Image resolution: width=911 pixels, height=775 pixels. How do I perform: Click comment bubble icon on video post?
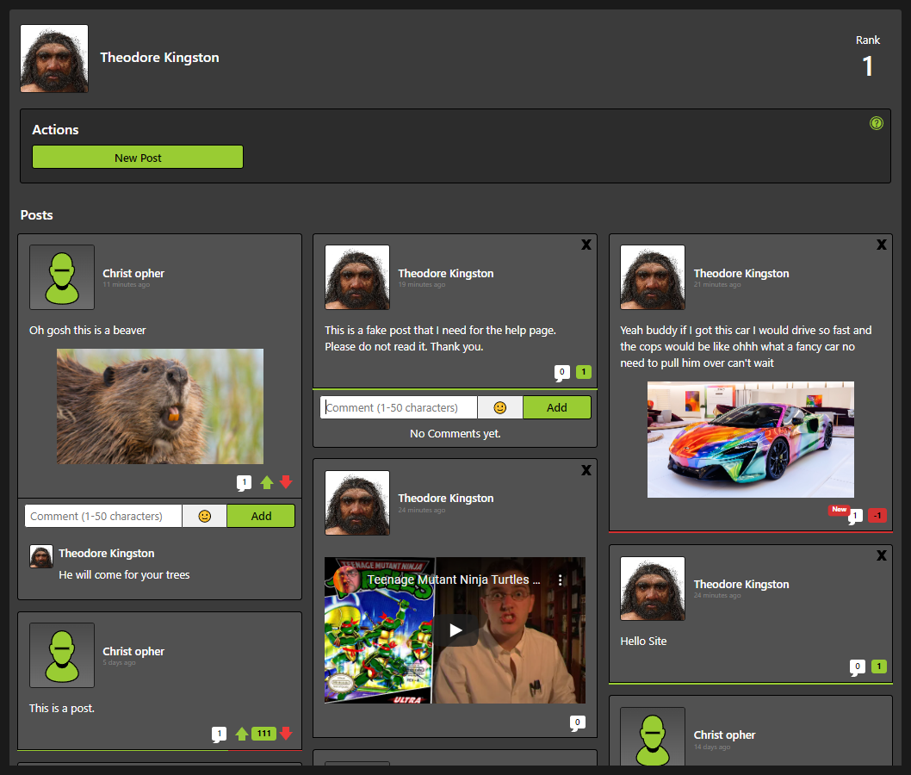click(x=578, y=723)
